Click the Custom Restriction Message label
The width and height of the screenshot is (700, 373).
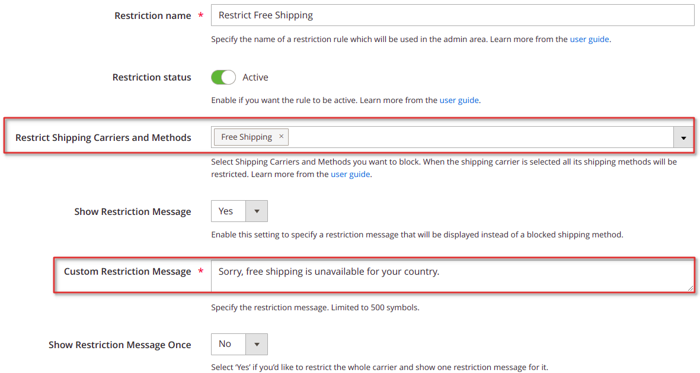pos(127,272)
